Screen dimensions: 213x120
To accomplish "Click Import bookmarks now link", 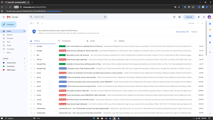I will [54, 11].
